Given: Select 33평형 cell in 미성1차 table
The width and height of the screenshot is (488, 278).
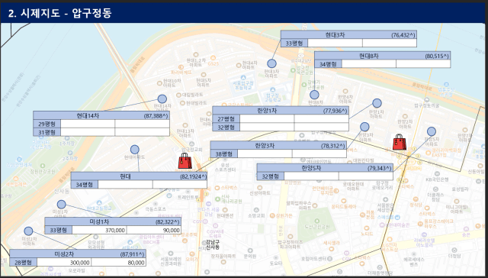Looking at the screenshot, I should point(59,230).
